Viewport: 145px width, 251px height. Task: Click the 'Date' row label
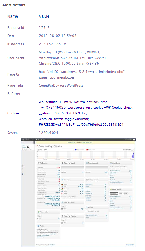tap(11, 36)
